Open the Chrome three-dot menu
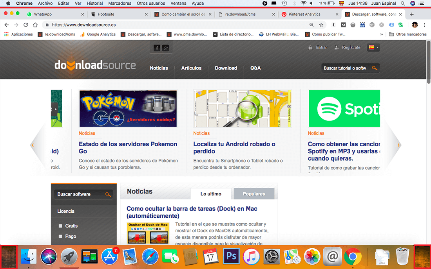This screenshot has height=269, width=431. (424, 25)
